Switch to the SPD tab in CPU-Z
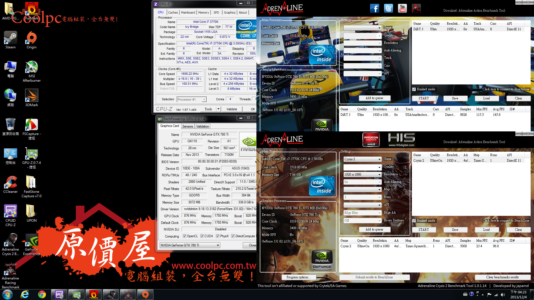 [x=216, y=12]
